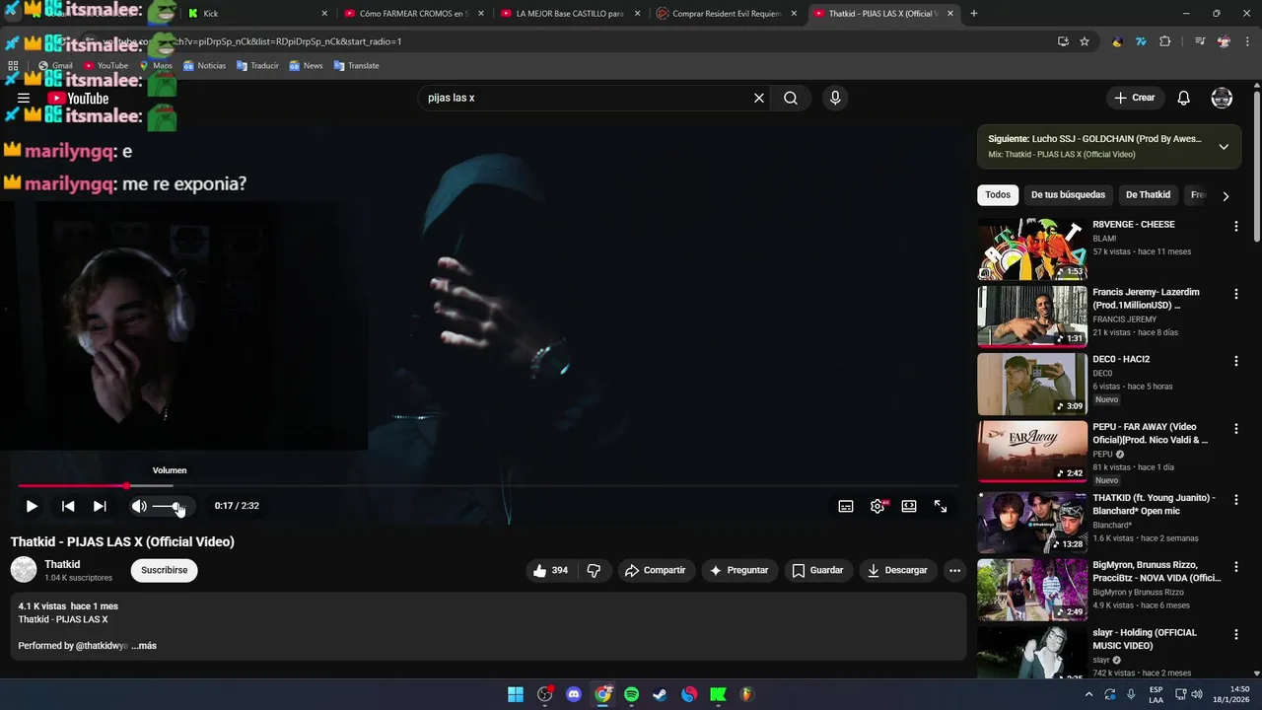This screenshot has width=1262, height=710.
Task: Open the 7TV extension icon
Action: point(1141,41)
